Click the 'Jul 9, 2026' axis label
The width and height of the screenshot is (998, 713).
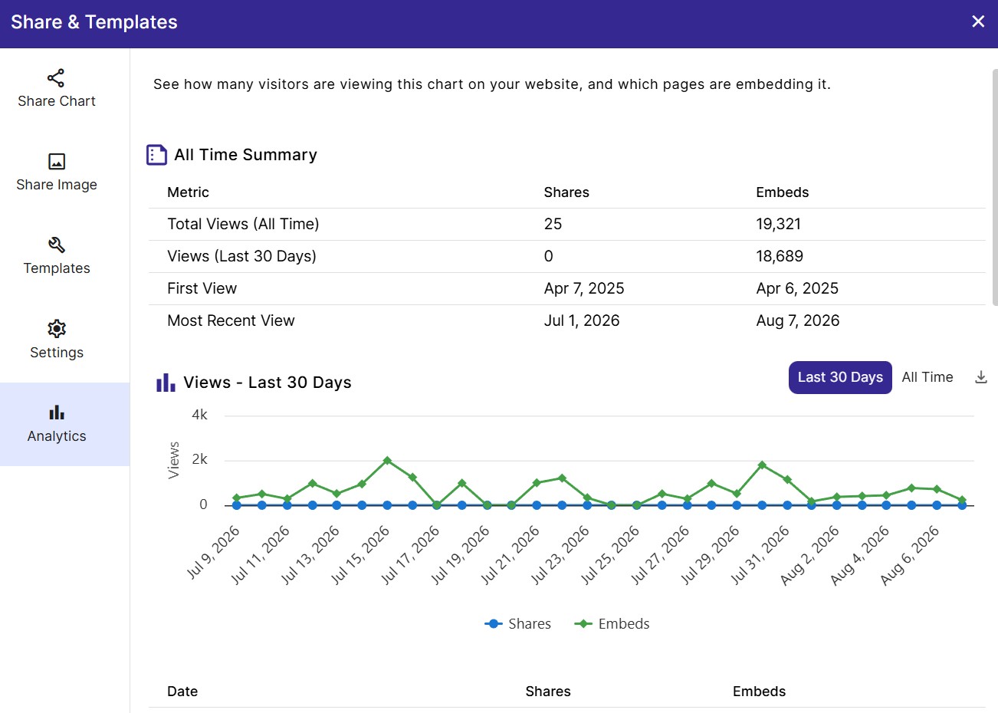[x=213, y=552]
